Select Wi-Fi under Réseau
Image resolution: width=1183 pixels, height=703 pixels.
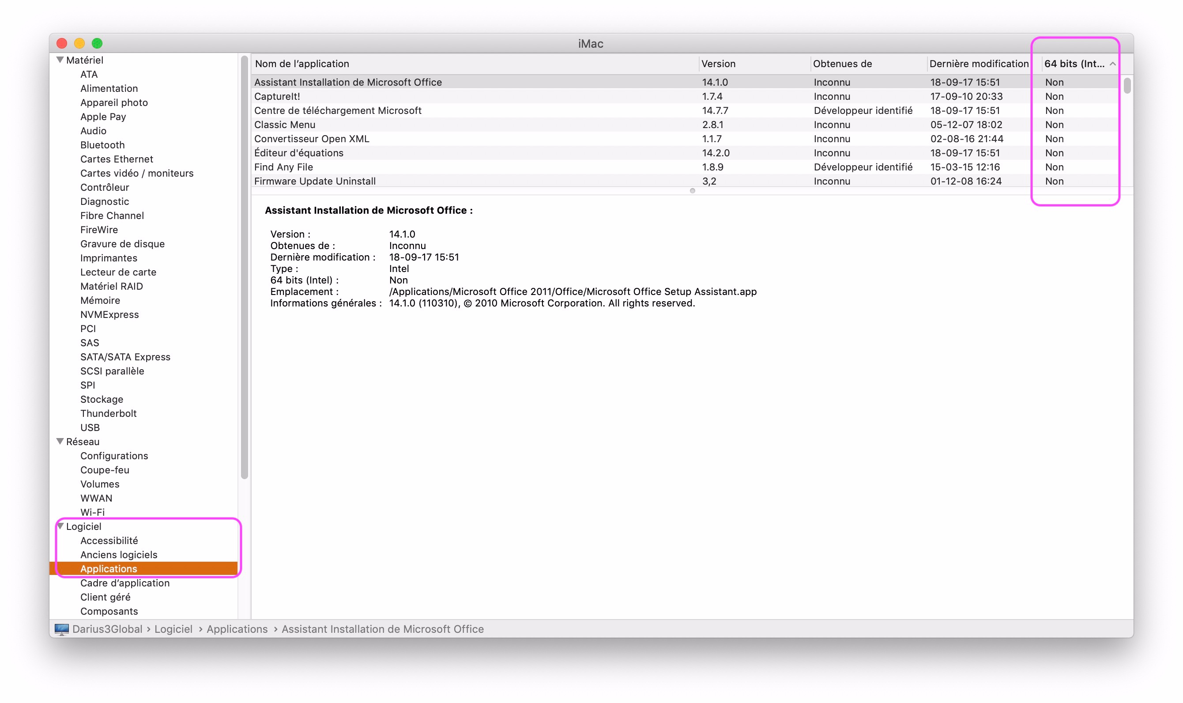point(92,512)
